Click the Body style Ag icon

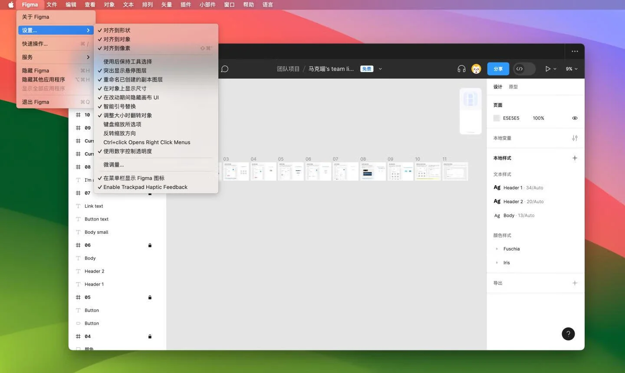tap(497, 215)
